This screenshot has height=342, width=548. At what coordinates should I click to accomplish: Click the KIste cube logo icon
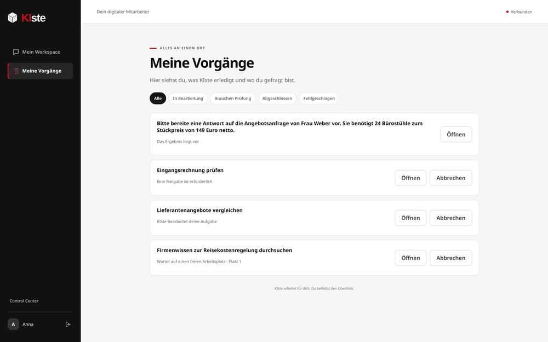[x=13, y=18]
